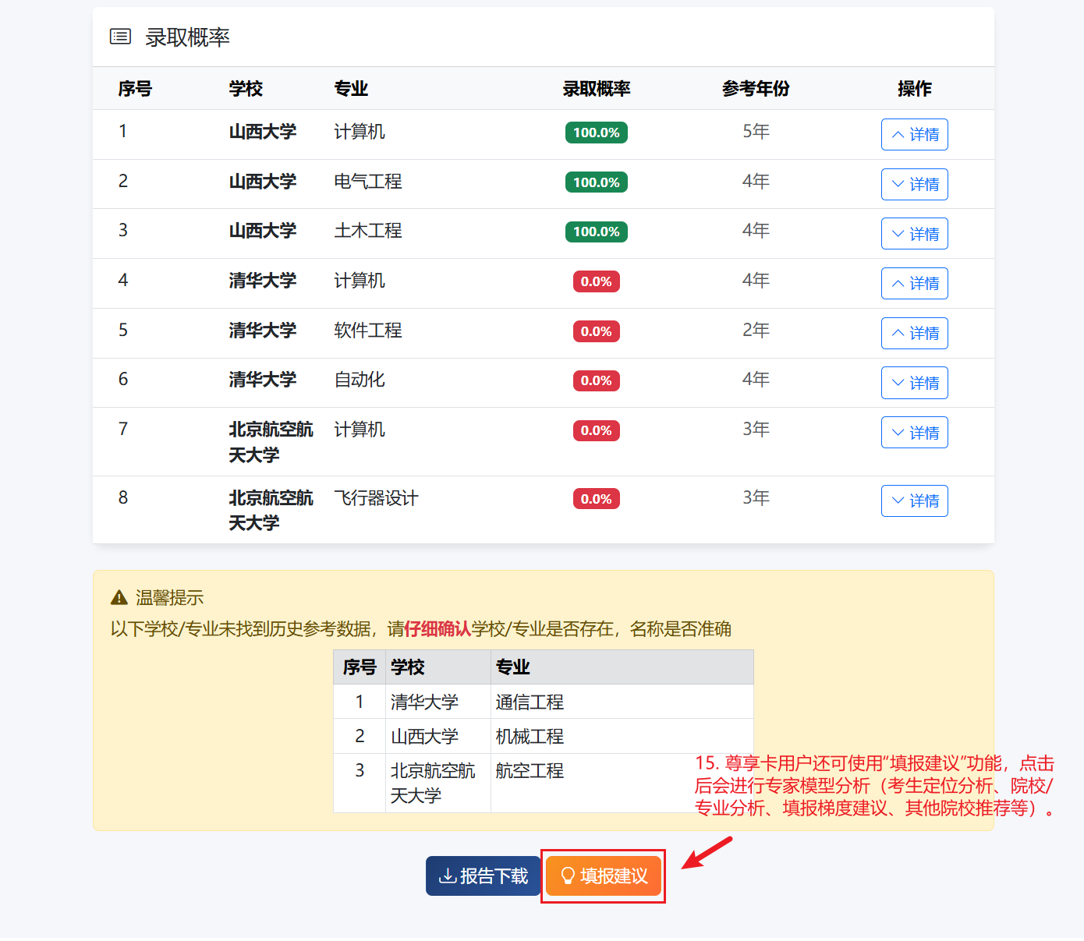Screen dimensions: 1084x941
Task: Click the 2年 reference year cell
Action: 756,330
